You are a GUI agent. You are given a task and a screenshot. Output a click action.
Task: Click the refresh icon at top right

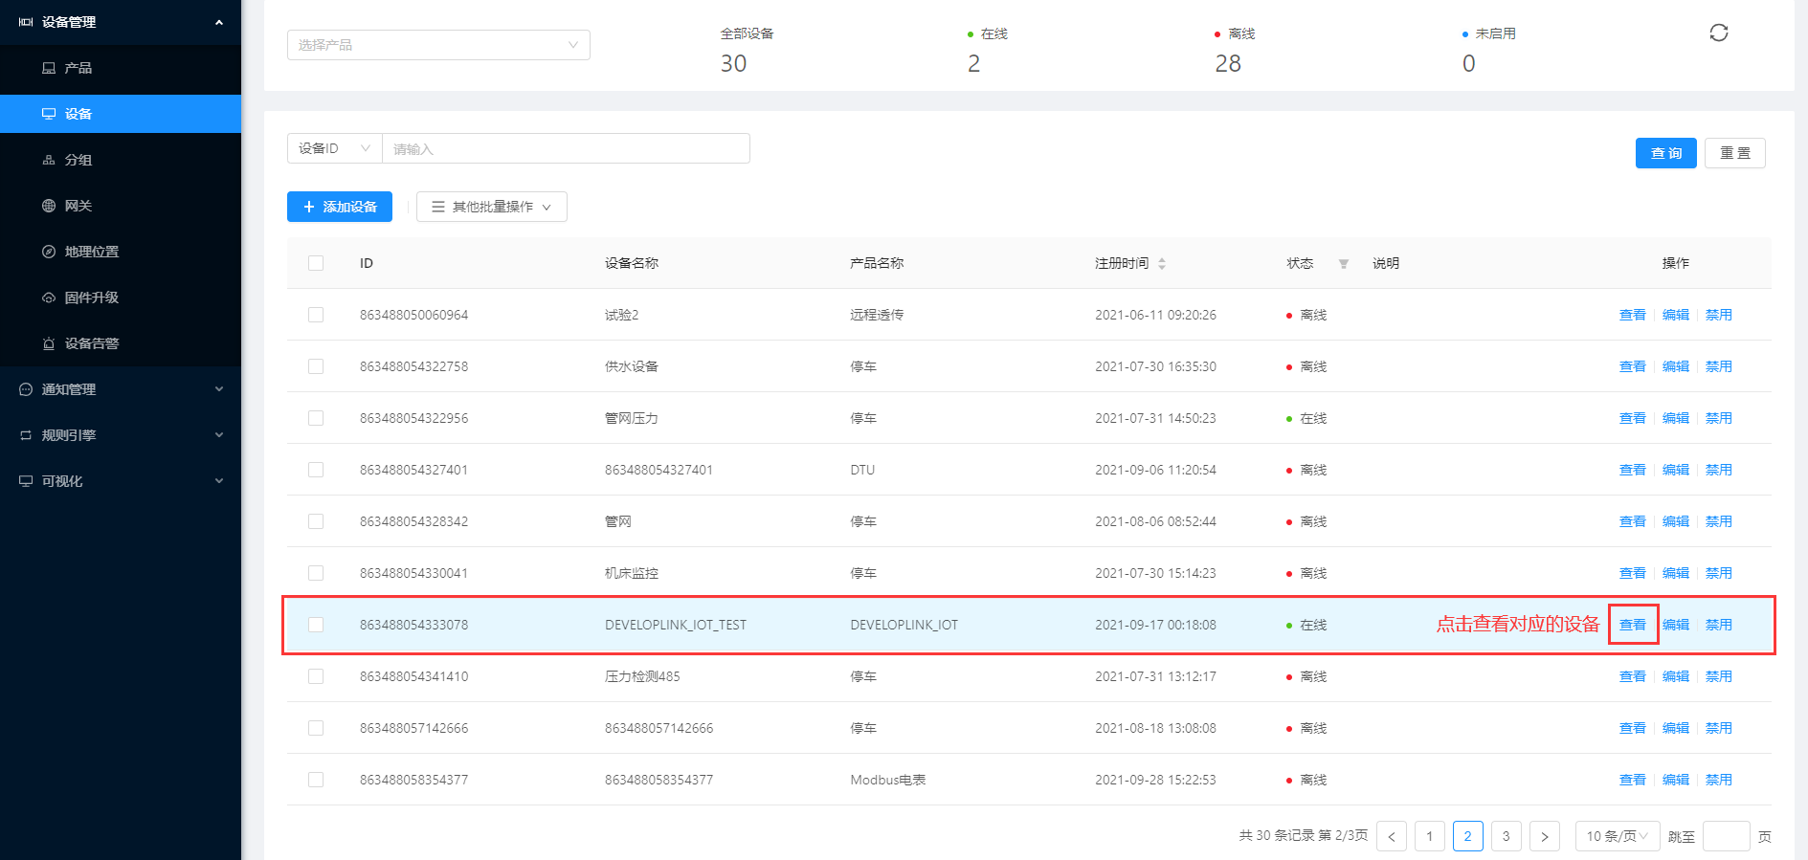1718,33
